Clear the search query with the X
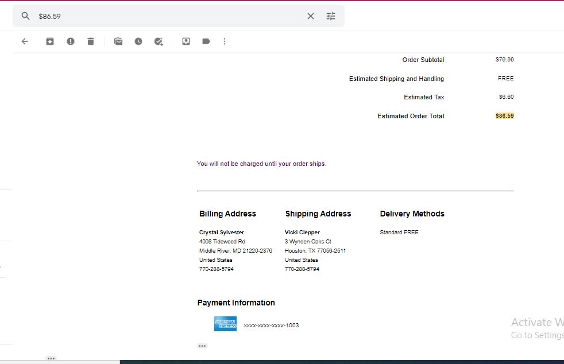This screenshot has width=564, height=364. [x=310, y=16]
